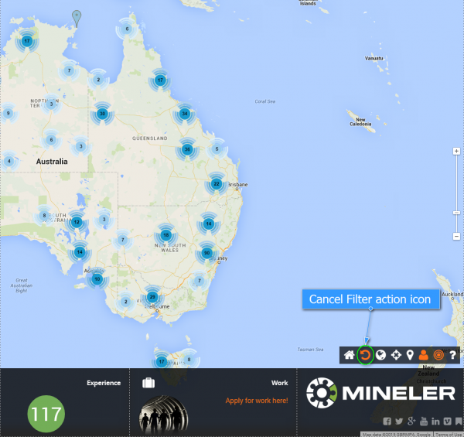Expand the cluster marker 50 near Sydney
Screen dimensions: 464x437
tap(206, 253)
